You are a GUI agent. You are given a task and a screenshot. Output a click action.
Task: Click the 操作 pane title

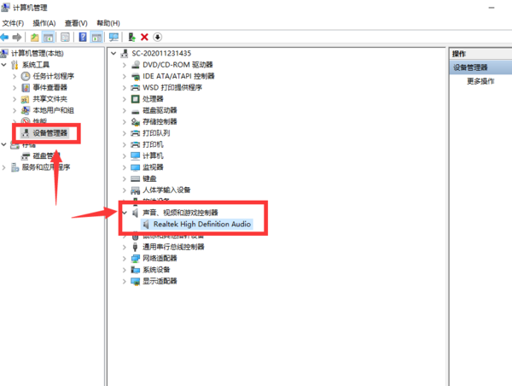(x=459, y=54)
